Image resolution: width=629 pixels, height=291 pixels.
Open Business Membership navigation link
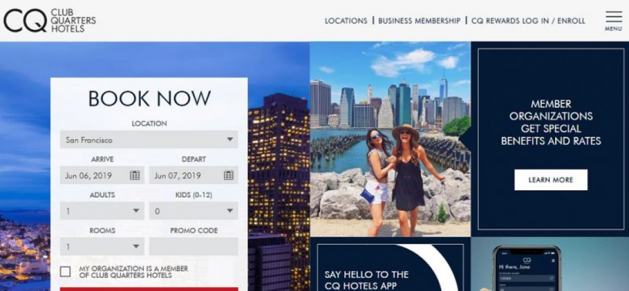[419, 21]
